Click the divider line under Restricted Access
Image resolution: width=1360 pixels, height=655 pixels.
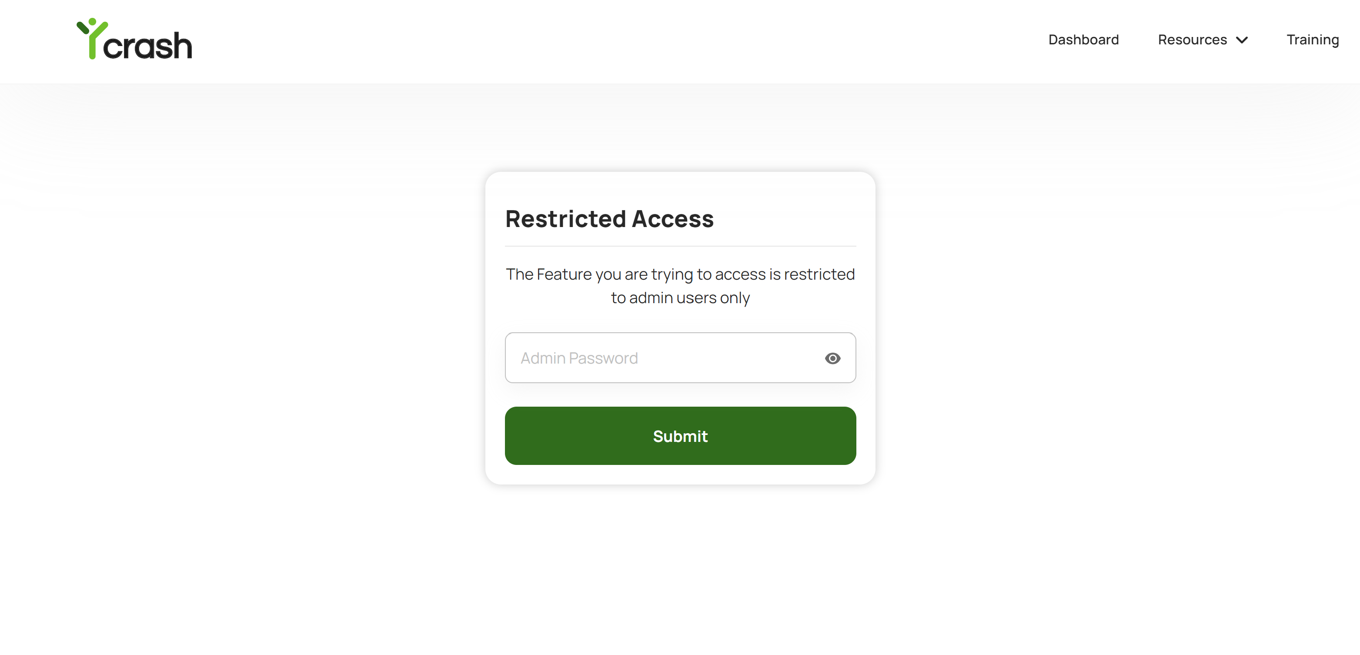680,246
